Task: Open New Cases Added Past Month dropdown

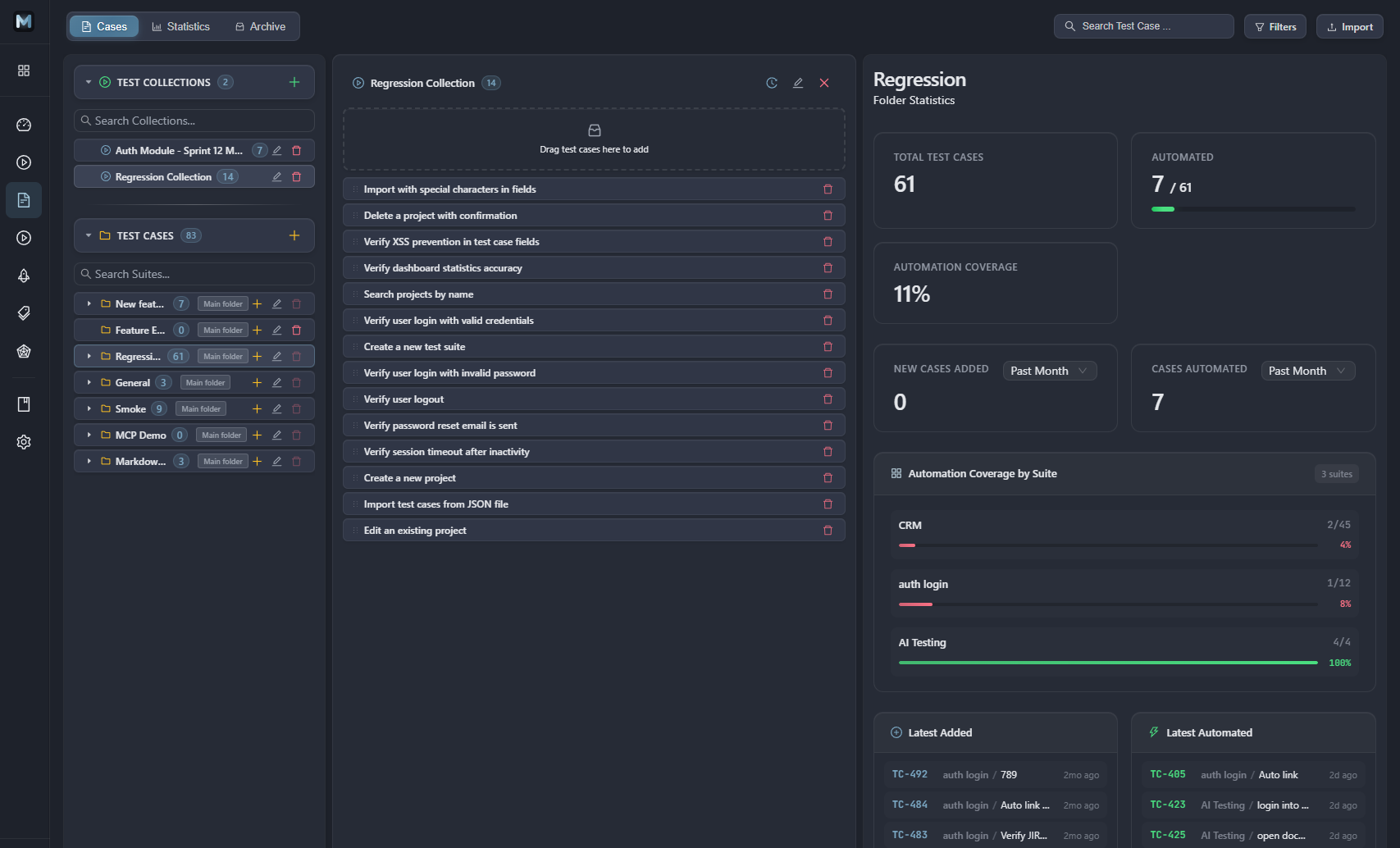Action: (1050, 371)
